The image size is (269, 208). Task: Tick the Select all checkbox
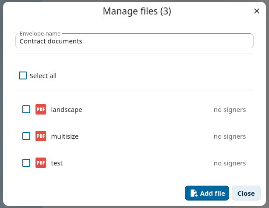pyautogui.click(x=23, y=75)
